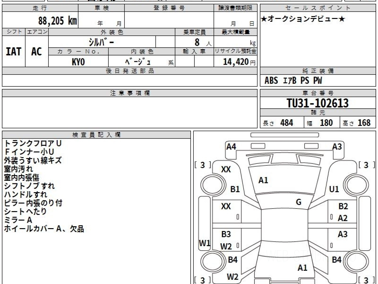Click the A1 mark near the rear
378x284 pixels.
[302, 268]
